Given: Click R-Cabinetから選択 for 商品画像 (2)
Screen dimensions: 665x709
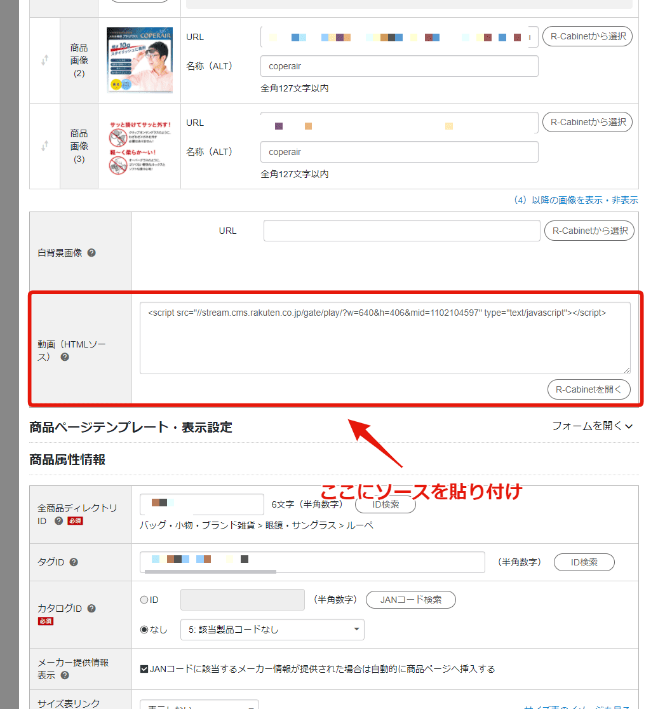Looking at the screenshot, I should click(x=588, y=36).
